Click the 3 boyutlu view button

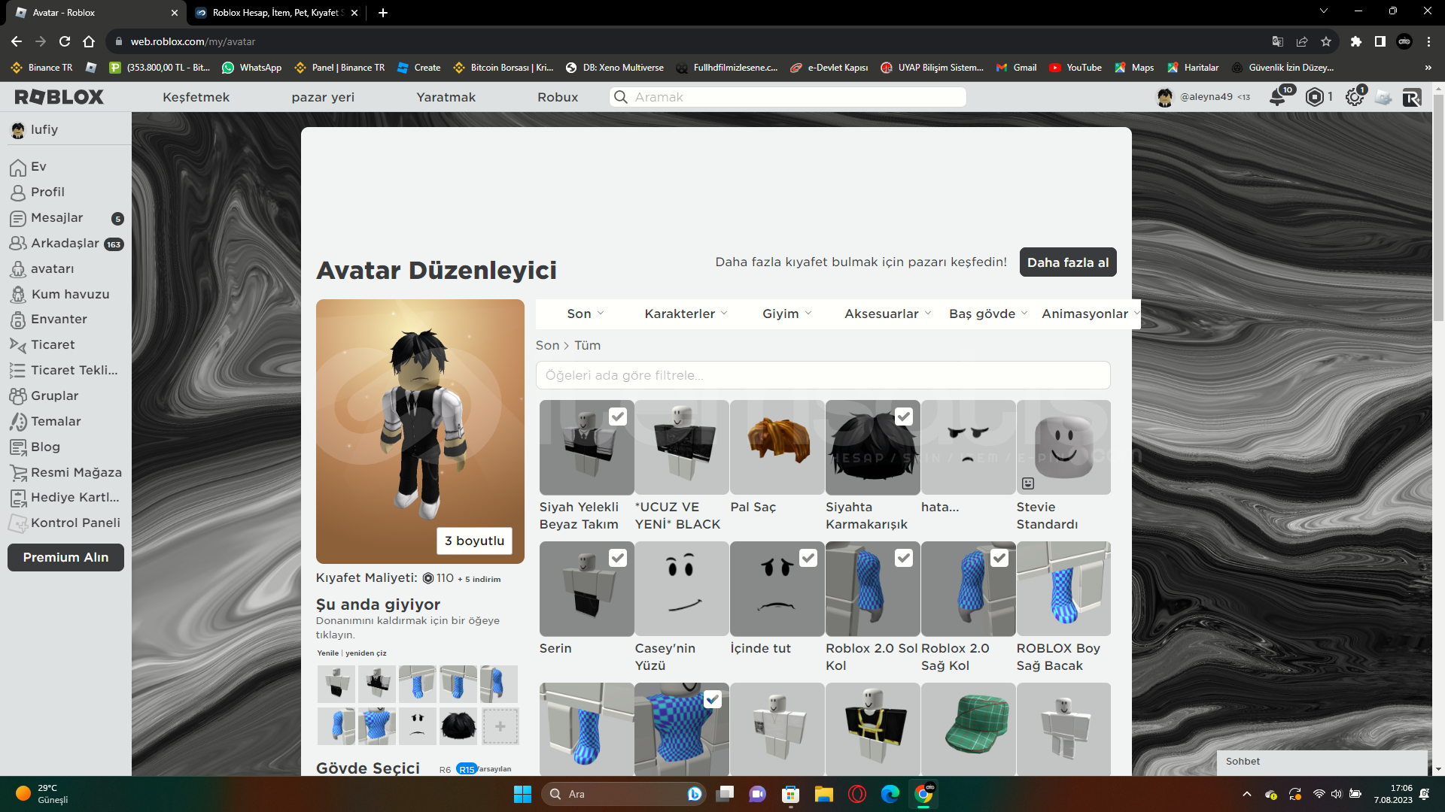(x=474, y=541)
